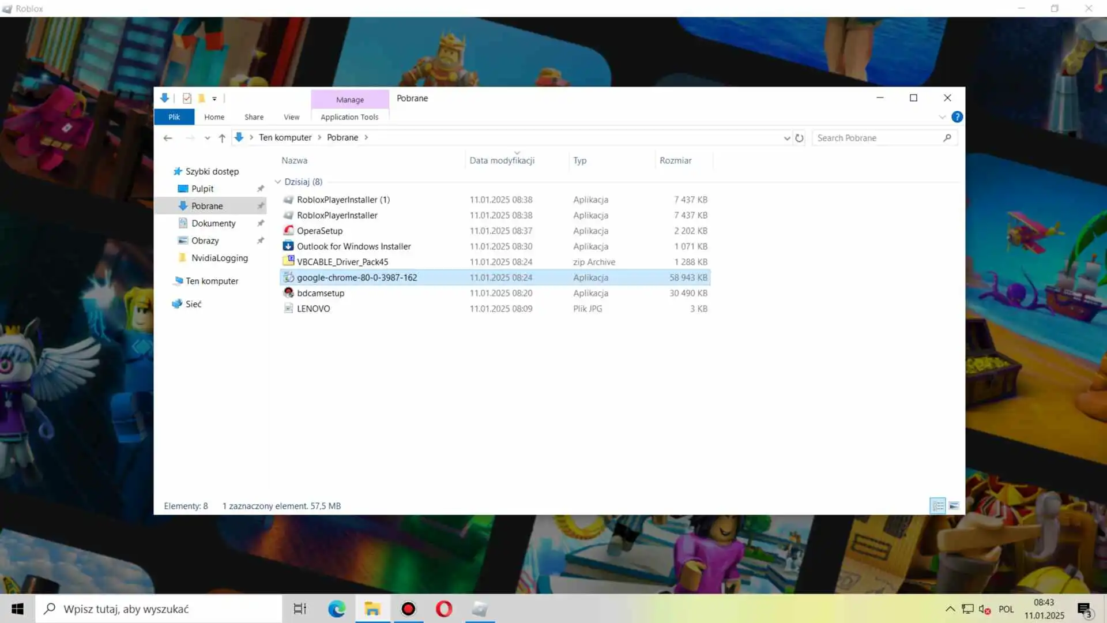Open Microsoft Edge from the taskbar
The image size is (1107, 623).
pyautogui.click(x=337, y=609)
